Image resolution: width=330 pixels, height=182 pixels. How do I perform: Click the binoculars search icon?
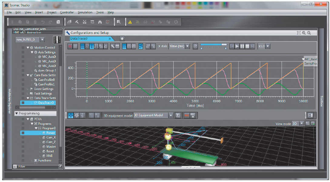pos(100,22)
